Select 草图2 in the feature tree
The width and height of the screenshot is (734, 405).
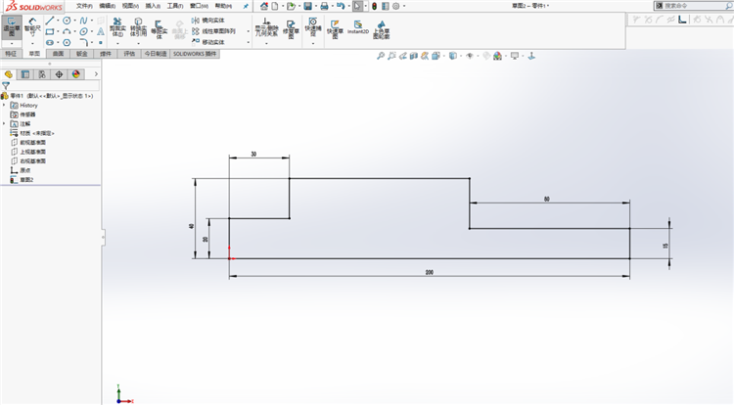[x=26, y=180]
